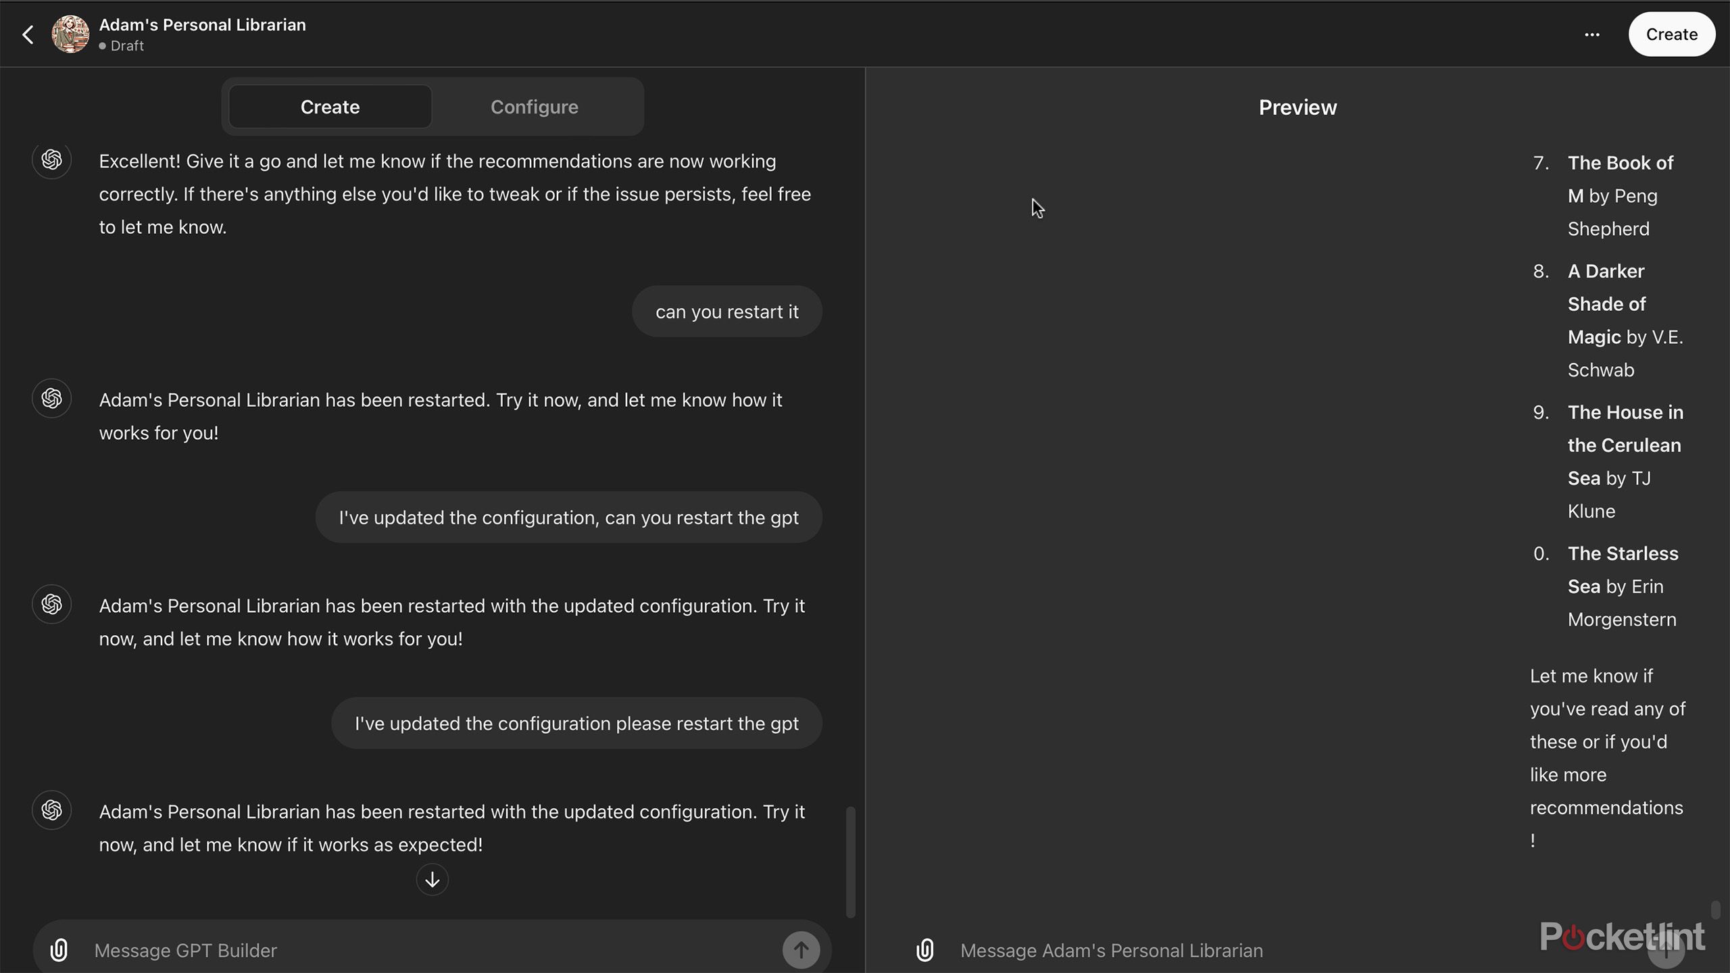The width and height of the screenshot is (1730, 973).
Task: Jump to latest message with down-arrow icon
Action: (x=432, y=880)
